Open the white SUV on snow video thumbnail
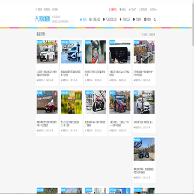194x194 pixels. 71,52
